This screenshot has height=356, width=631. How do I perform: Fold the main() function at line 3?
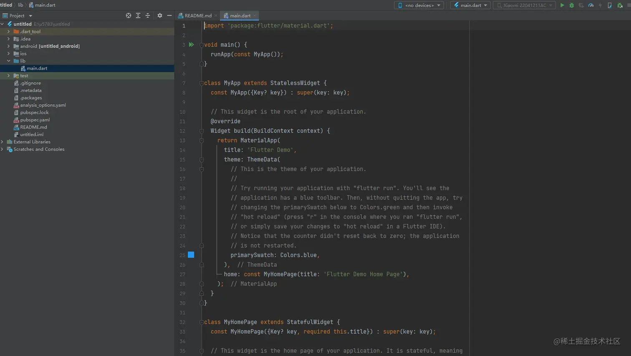tap(202, 45)
